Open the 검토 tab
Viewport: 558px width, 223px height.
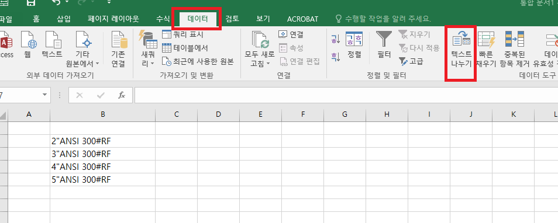[x=232, y=19]
